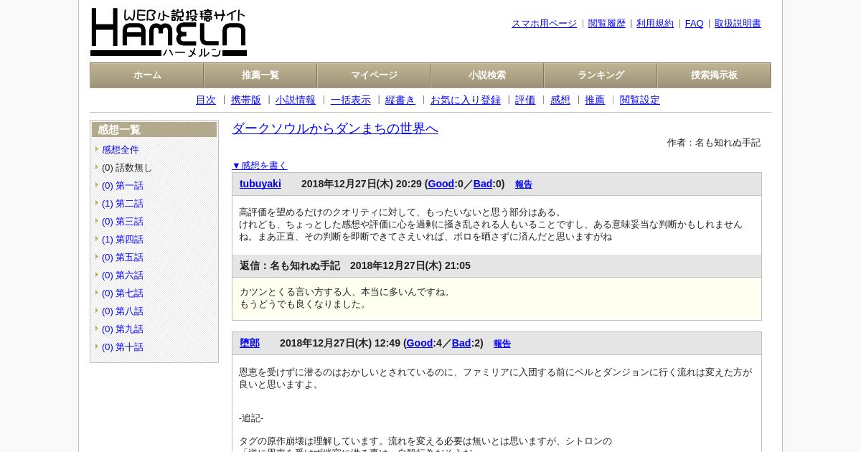Filter reviews by 第七話
Image resolution: width=861 pixels, height=452 pixels.
[123, 293]
